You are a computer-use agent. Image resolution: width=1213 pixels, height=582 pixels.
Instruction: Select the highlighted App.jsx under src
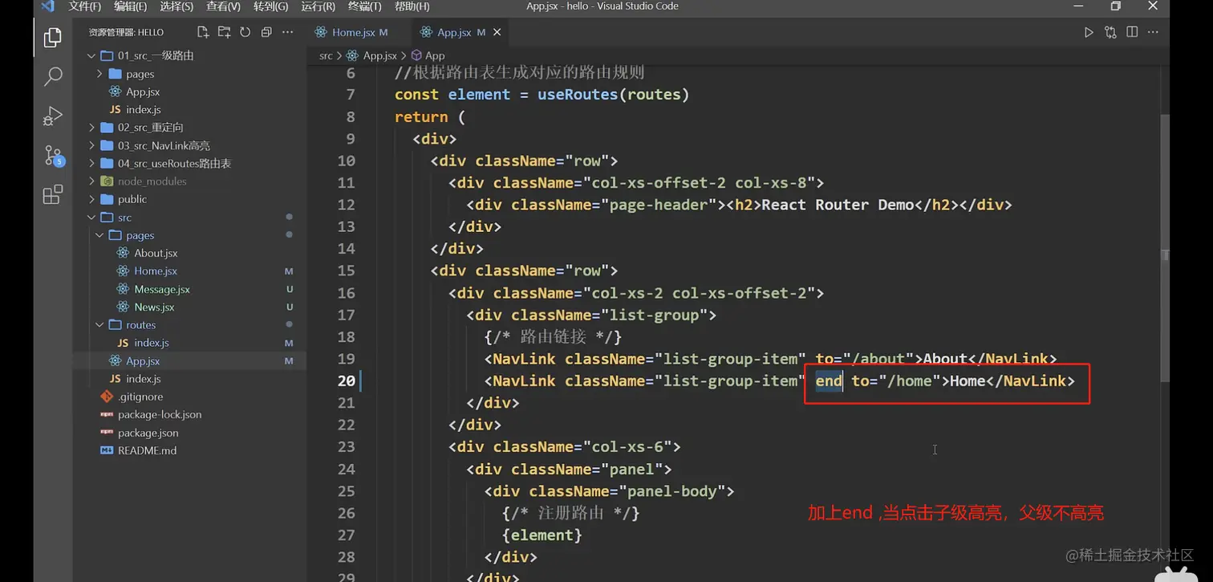(x=143, y=361)
